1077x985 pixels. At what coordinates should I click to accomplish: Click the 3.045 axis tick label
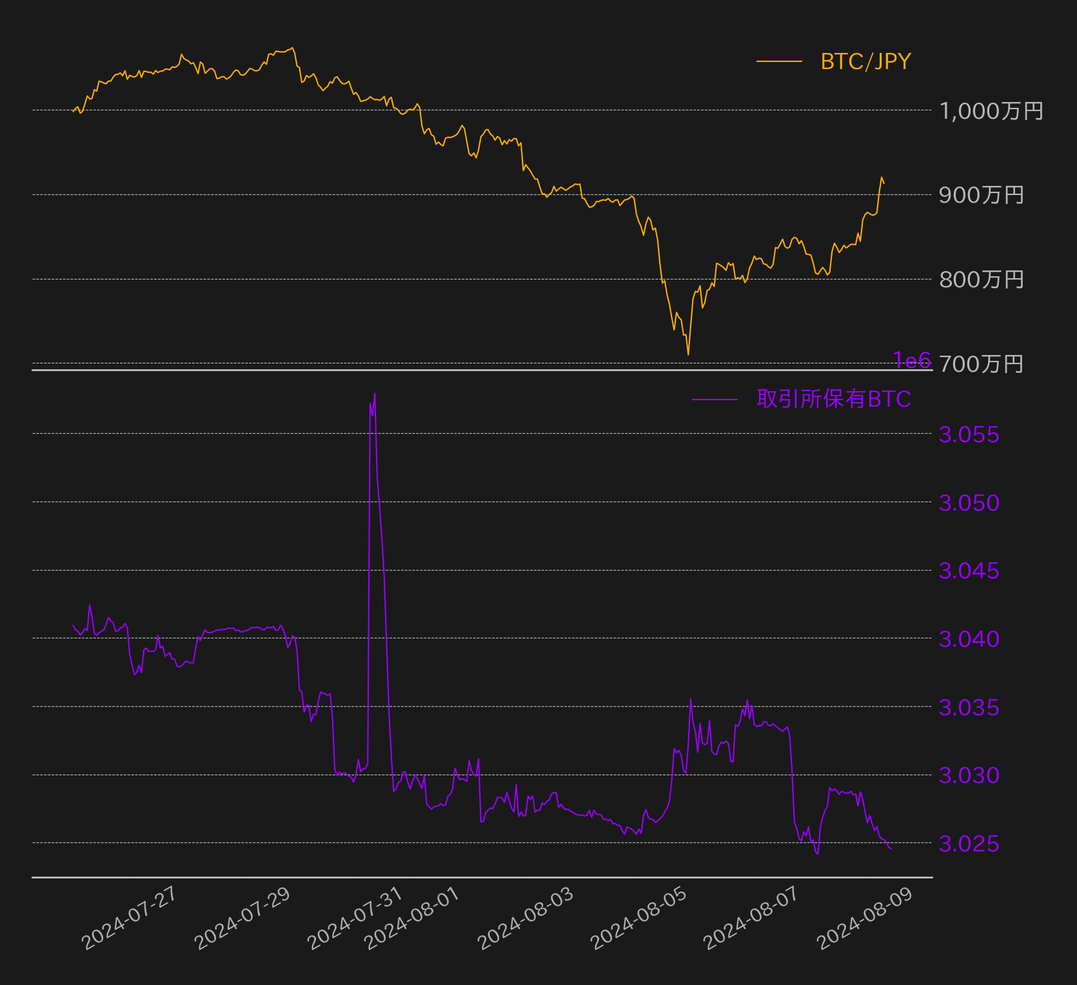969,571
